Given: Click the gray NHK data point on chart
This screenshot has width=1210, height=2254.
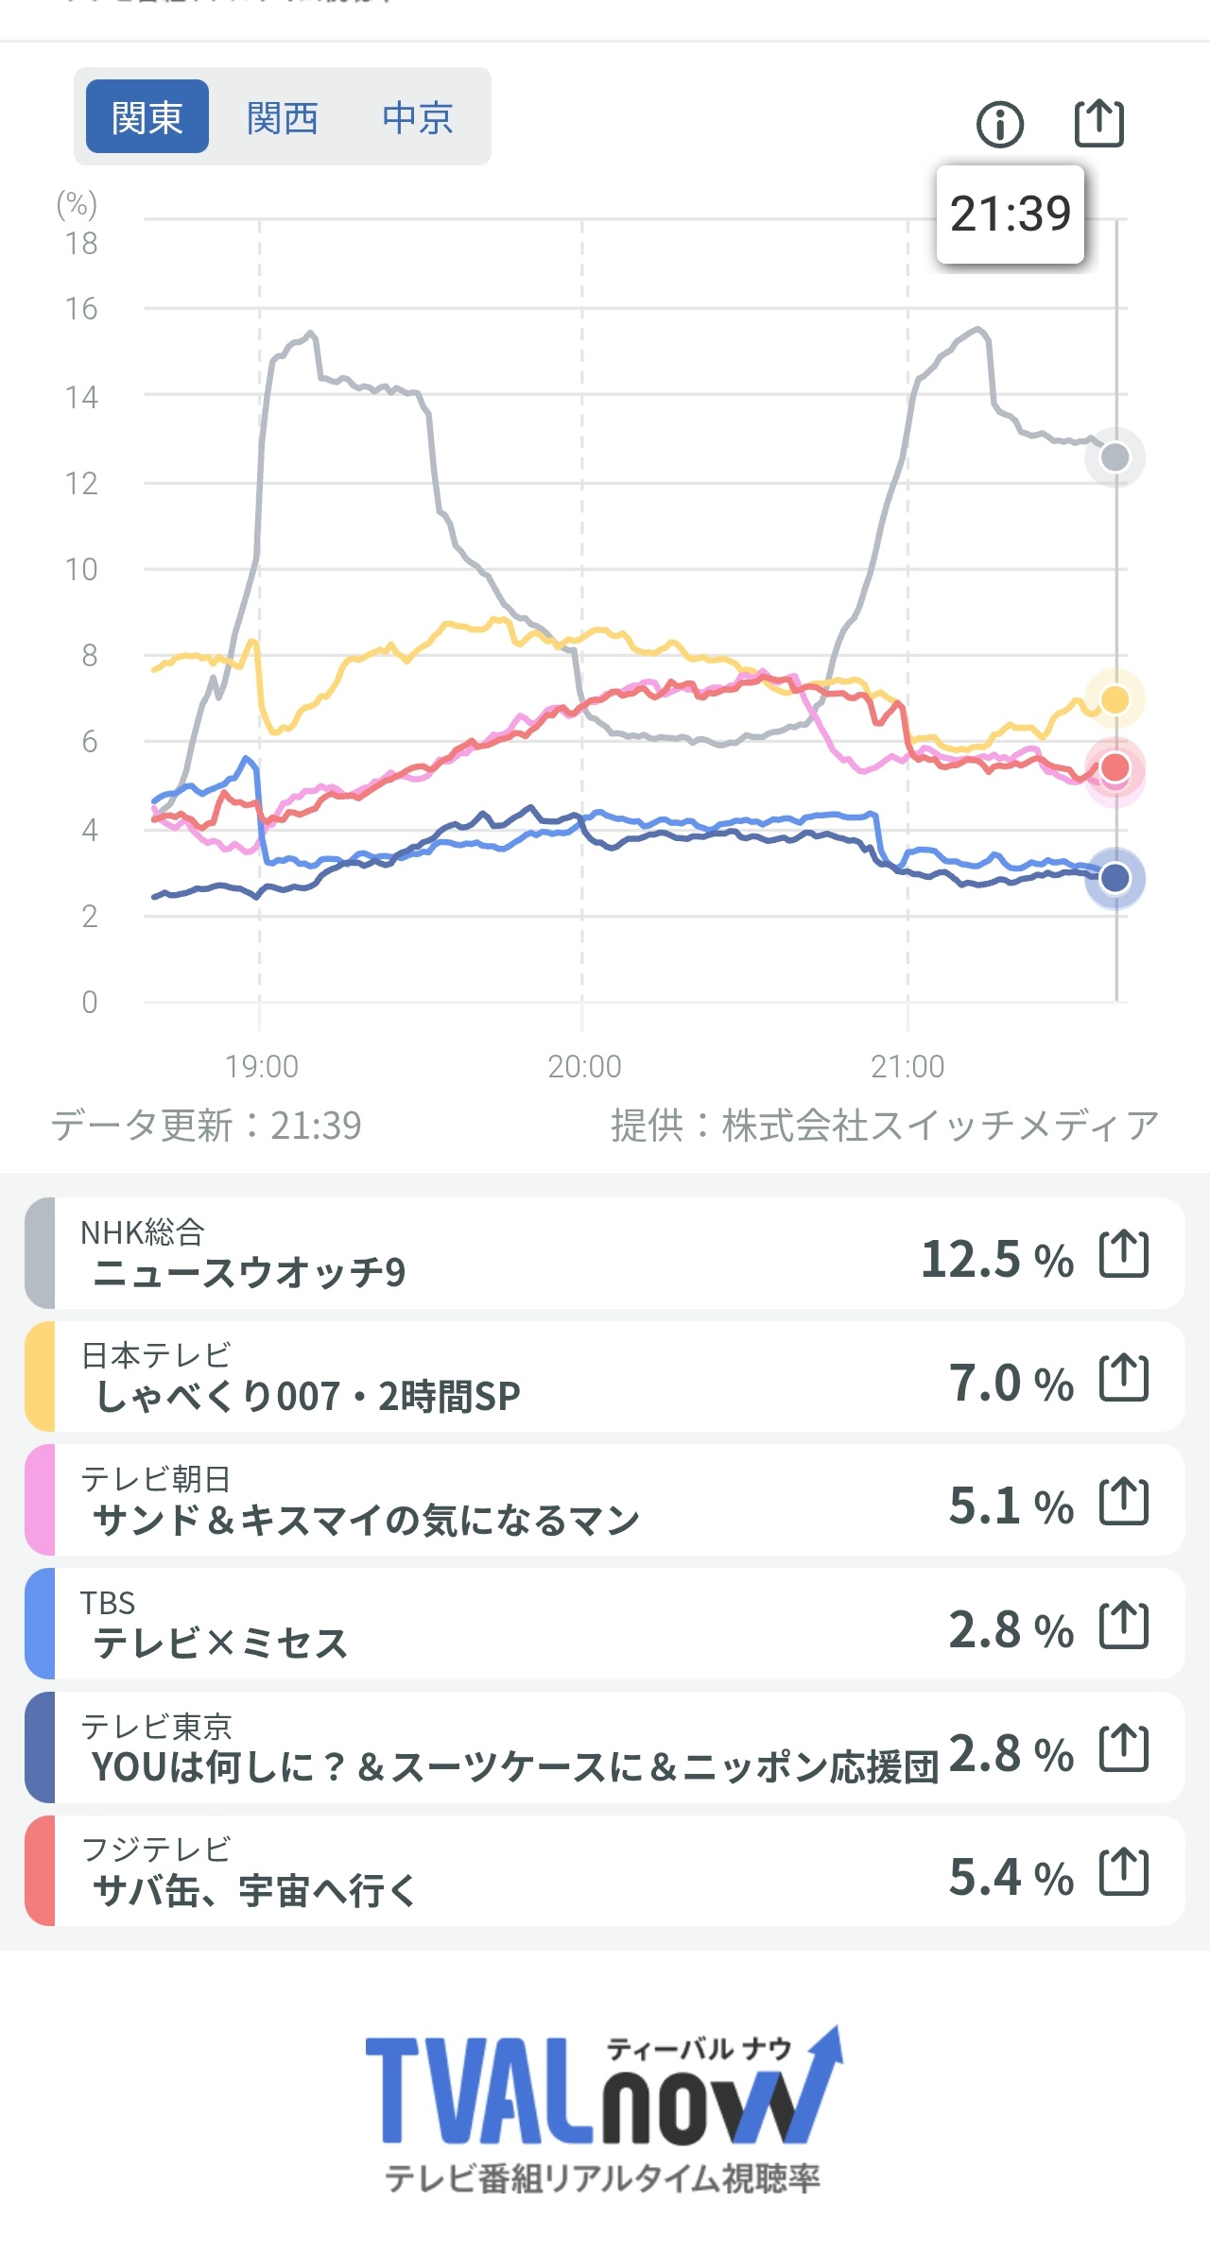Looking at the screenshot, I should point(1115,457).
